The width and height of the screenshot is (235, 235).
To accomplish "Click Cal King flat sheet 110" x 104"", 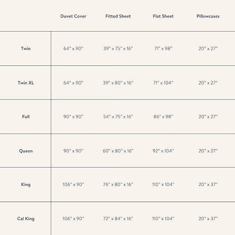I will tap(163, 219).
